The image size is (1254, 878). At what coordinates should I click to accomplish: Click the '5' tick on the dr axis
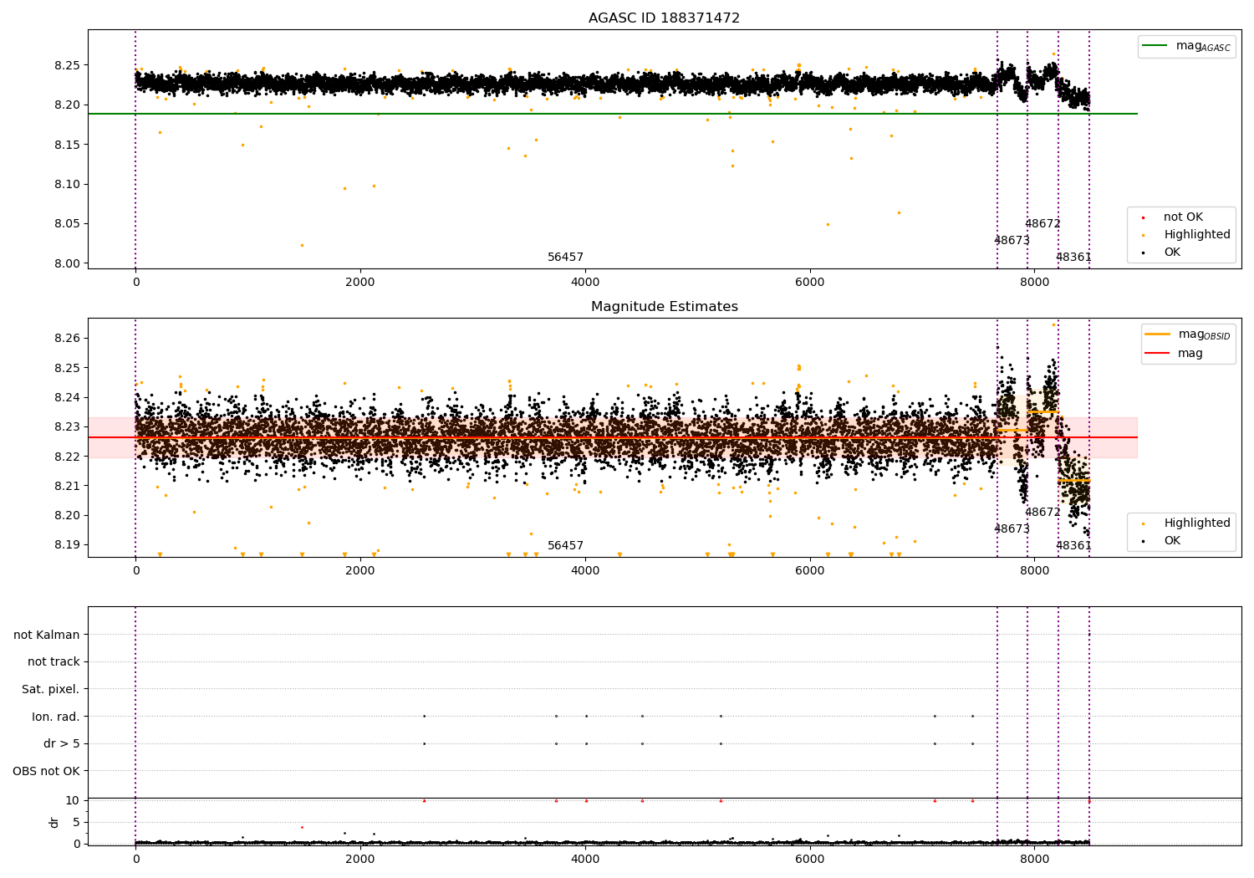tap(76, 822)
